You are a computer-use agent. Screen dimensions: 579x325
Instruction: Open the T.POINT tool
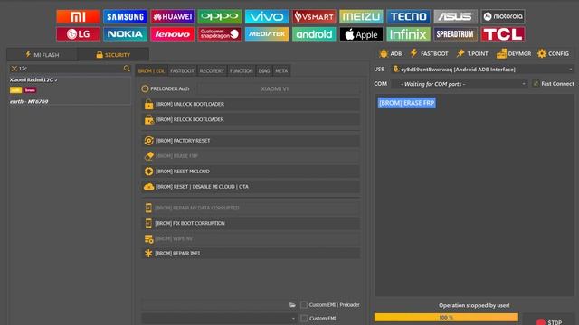tap(472, 54)
